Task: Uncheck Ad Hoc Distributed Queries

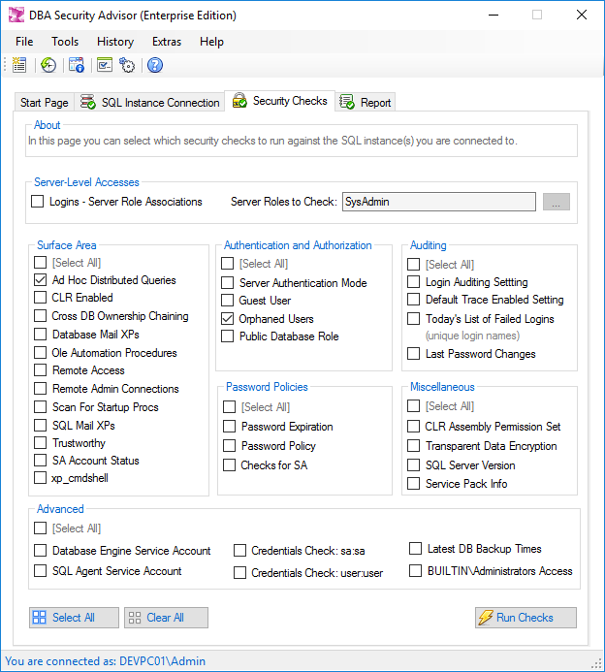Action: 41,280
